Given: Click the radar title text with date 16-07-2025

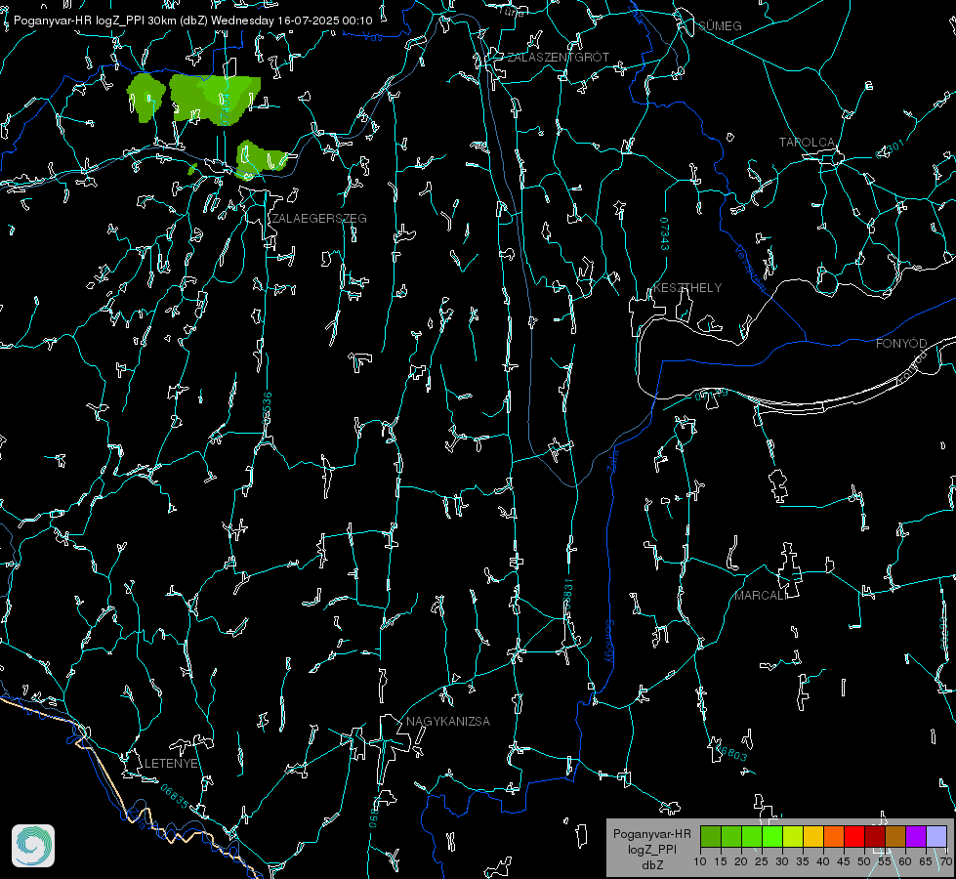Looking at the screenshot, I should pyautogui.click(x=192, y=21).
